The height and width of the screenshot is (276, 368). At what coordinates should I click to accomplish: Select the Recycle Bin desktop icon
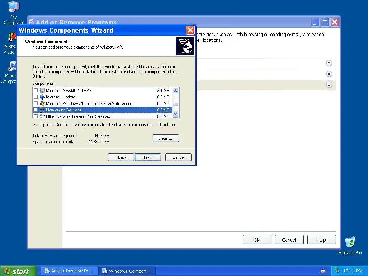(x=350, y=242)
